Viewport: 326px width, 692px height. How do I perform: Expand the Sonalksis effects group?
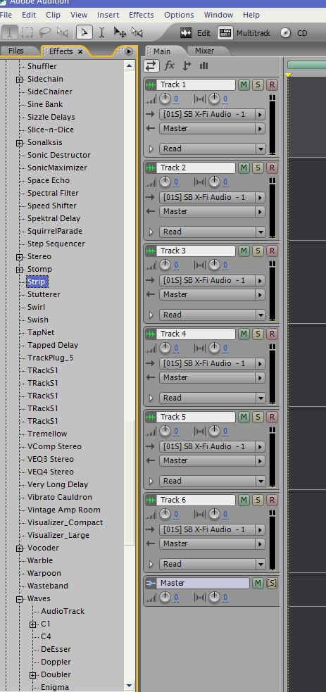20,143
